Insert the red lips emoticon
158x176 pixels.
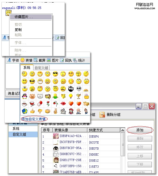(x=63, y=103)
